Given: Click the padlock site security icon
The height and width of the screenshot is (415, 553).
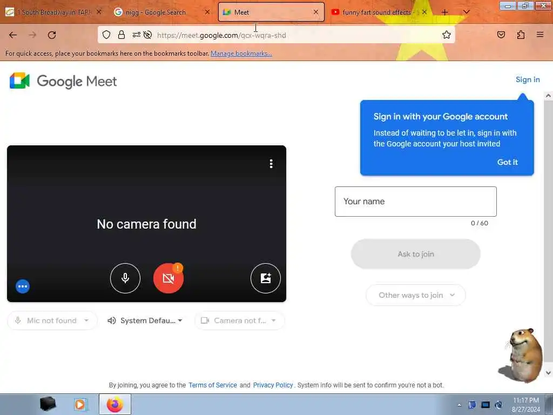Looking at the screenshot, I should (x=122, y=35).
